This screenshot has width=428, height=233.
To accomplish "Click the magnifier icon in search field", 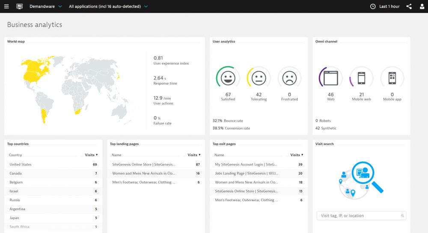I will 402,216.
